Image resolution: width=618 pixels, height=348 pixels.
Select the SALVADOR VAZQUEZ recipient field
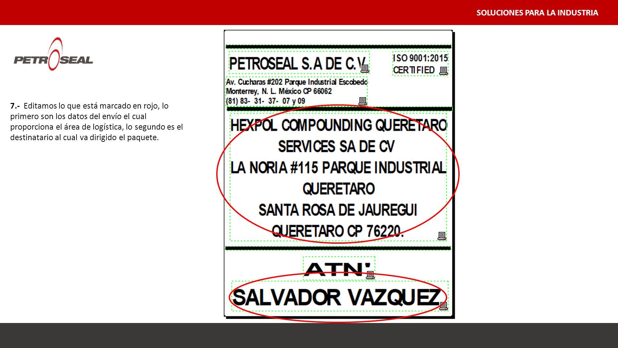click(340, 296)
